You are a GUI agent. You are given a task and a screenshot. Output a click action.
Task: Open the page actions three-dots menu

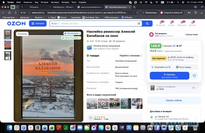134,13
